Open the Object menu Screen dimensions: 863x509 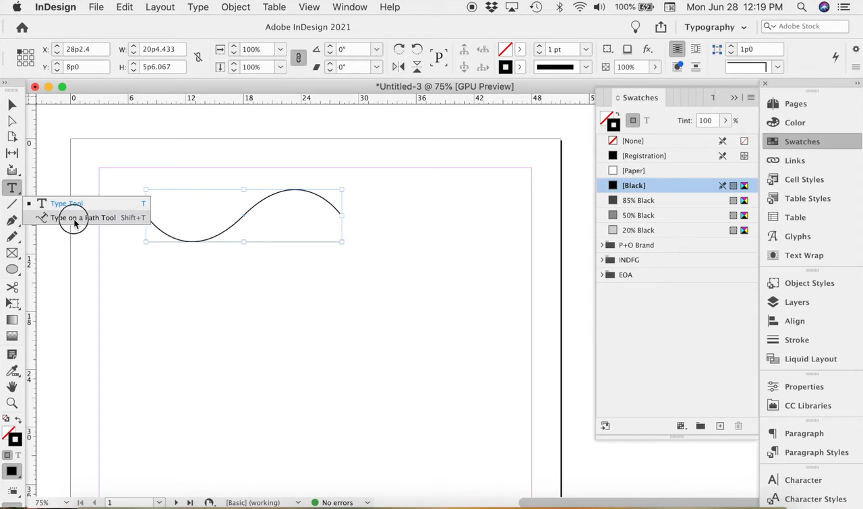[235, 7]
